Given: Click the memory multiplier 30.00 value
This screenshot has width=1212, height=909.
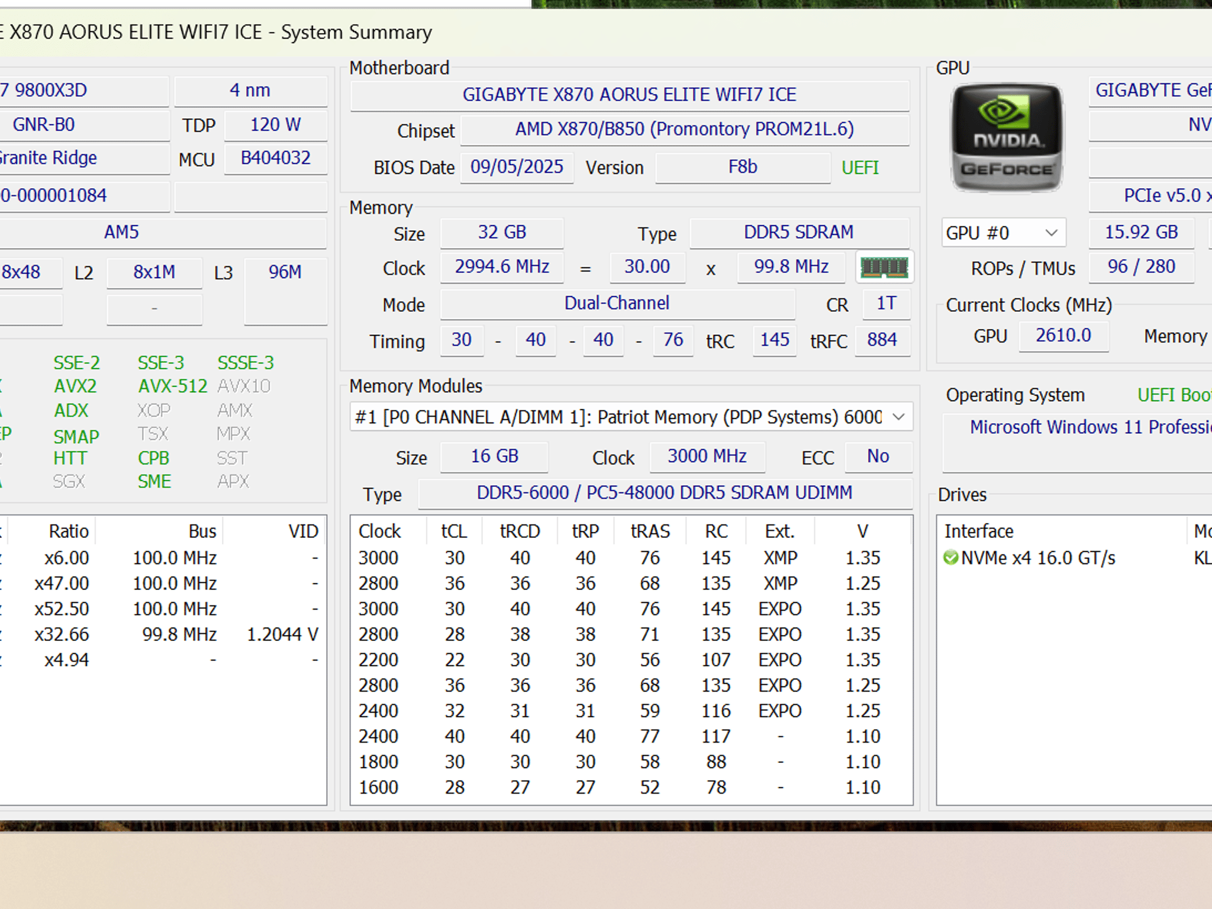Looking at the screenshot, I should [647, 267].
